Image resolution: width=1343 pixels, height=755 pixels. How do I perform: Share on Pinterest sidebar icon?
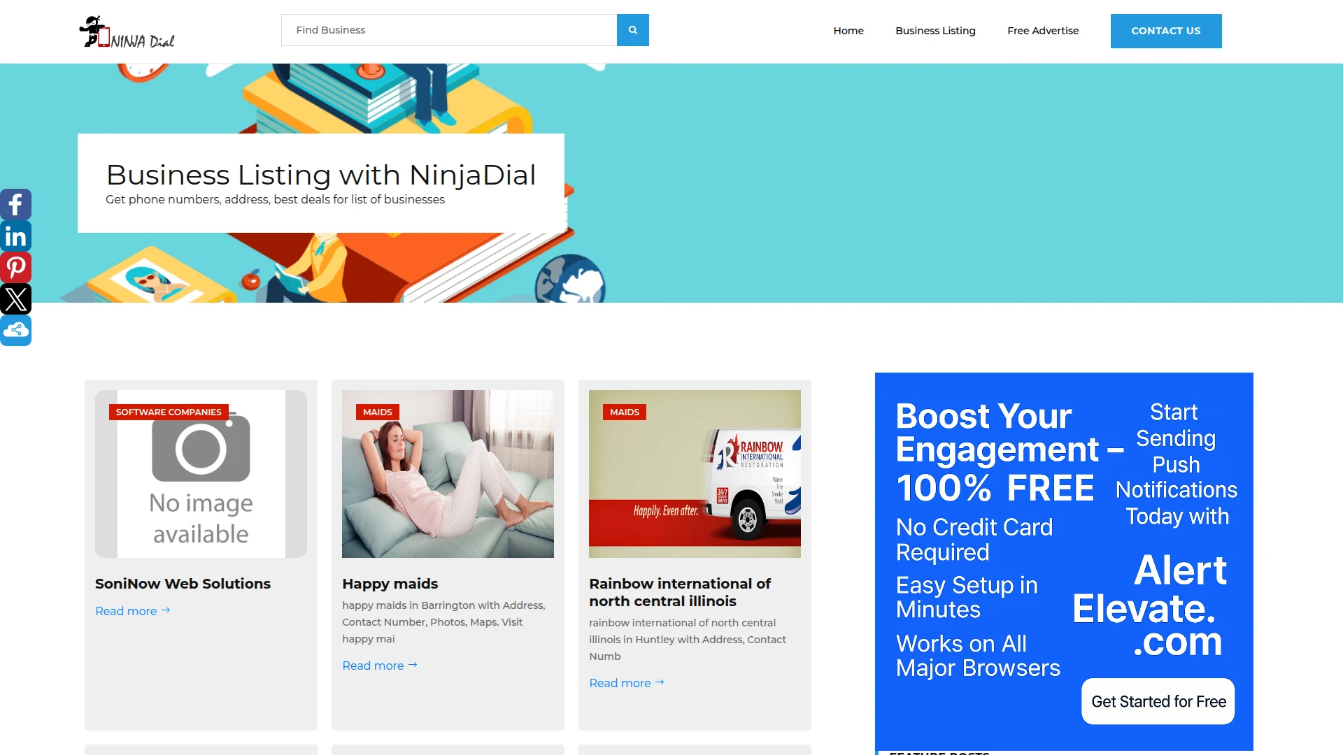[x=15, y=268]
